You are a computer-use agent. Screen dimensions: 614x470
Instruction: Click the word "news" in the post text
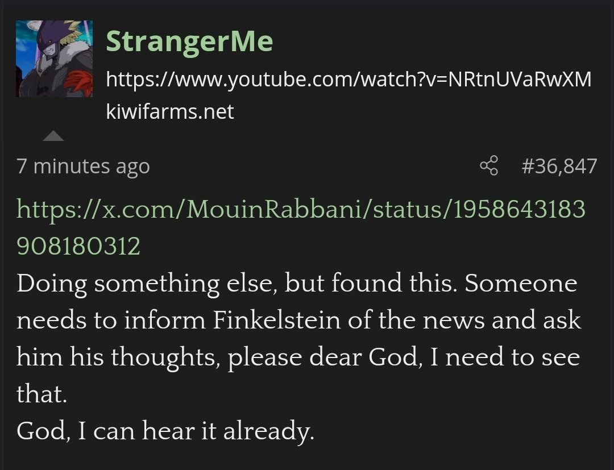(455, 321)
